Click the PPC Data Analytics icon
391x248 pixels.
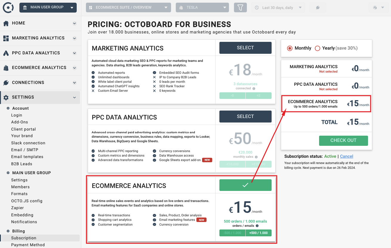click(6, 53)
